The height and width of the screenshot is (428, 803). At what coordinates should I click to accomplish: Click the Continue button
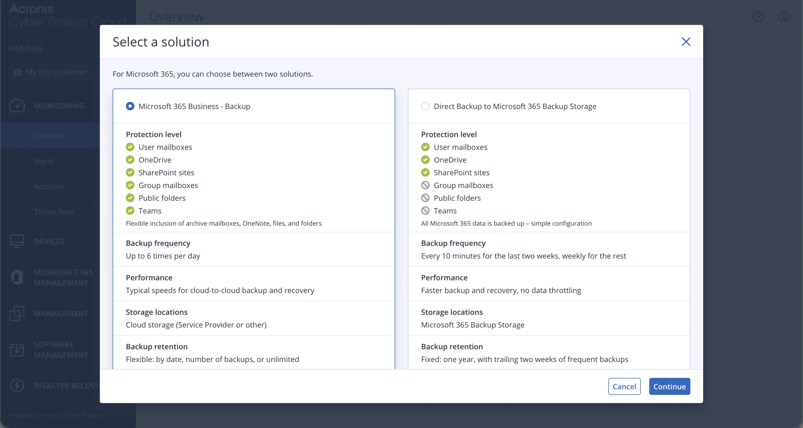tap(669, 386)
